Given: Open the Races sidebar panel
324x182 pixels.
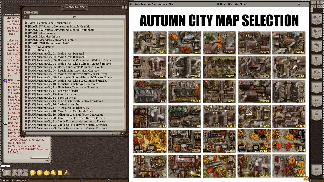Looking at the screenshot, I should [x=316, y=102].
